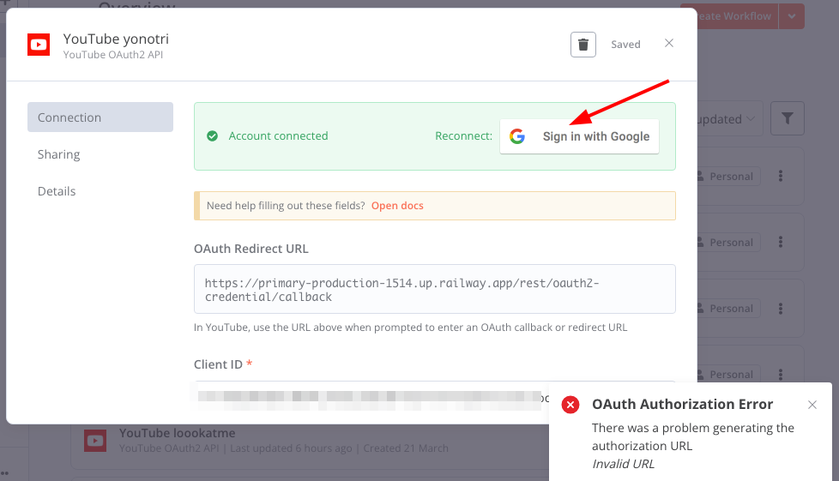Open three-dot menu of third Personal row
The width and height of the screenshot is (839, 481).
pos(781,308)
